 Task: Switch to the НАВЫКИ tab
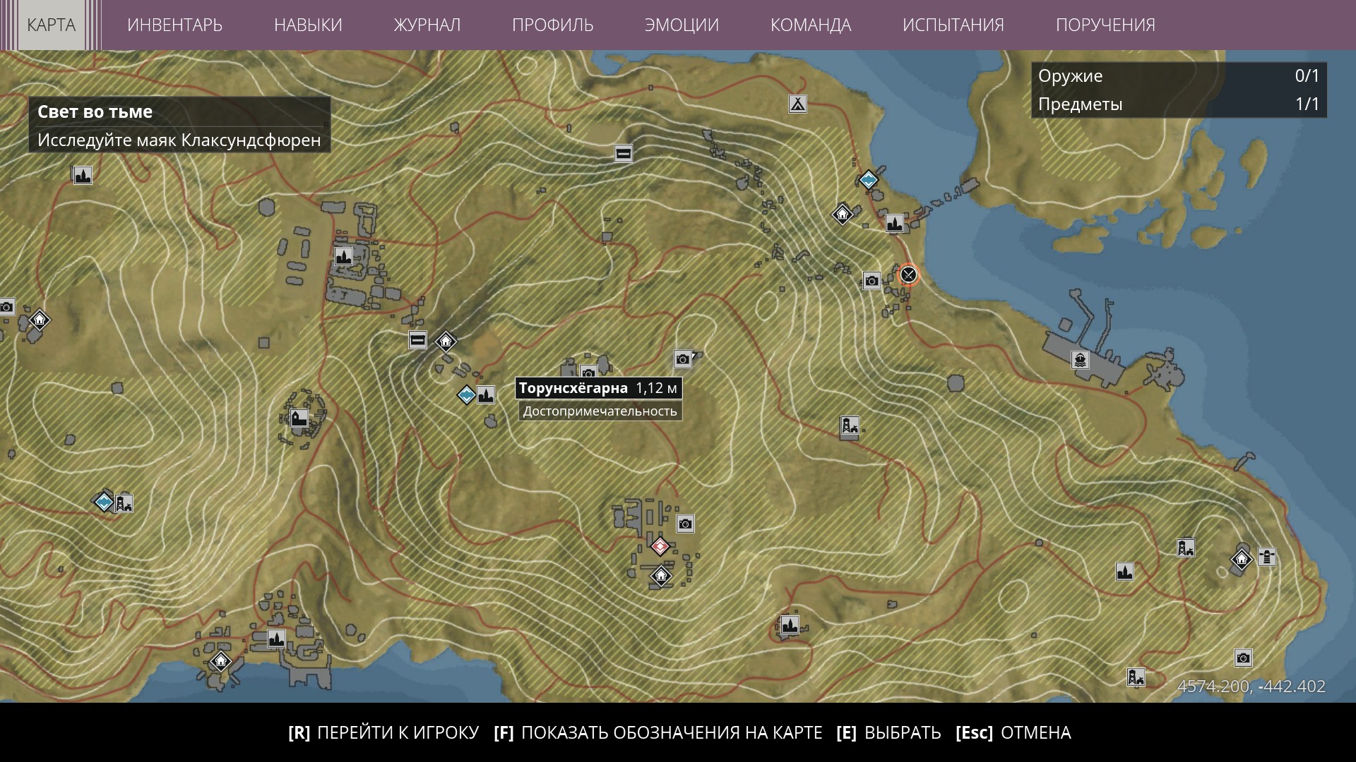[x=308, y=25]
